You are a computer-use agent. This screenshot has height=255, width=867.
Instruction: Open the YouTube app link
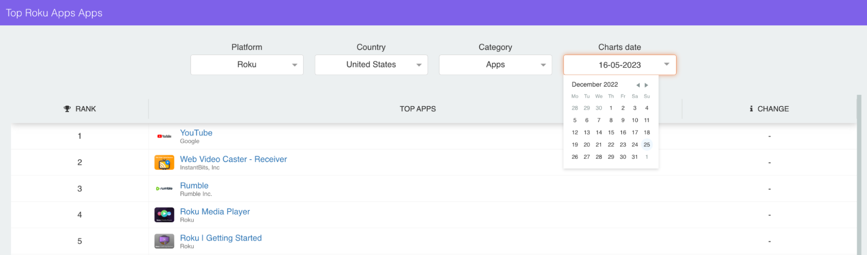point(196,133)
